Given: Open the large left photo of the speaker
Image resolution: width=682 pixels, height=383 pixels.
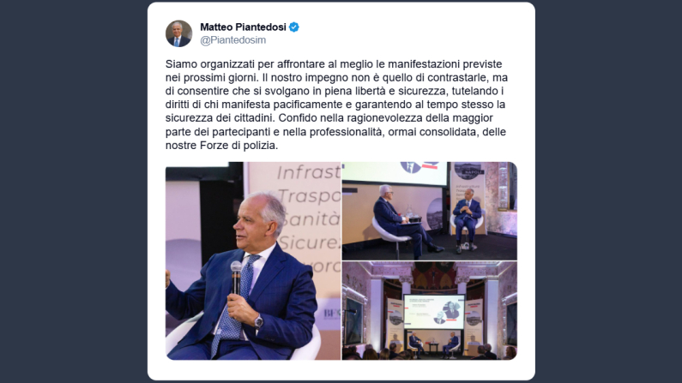Looking at the screenshot, I should [253, 261].
